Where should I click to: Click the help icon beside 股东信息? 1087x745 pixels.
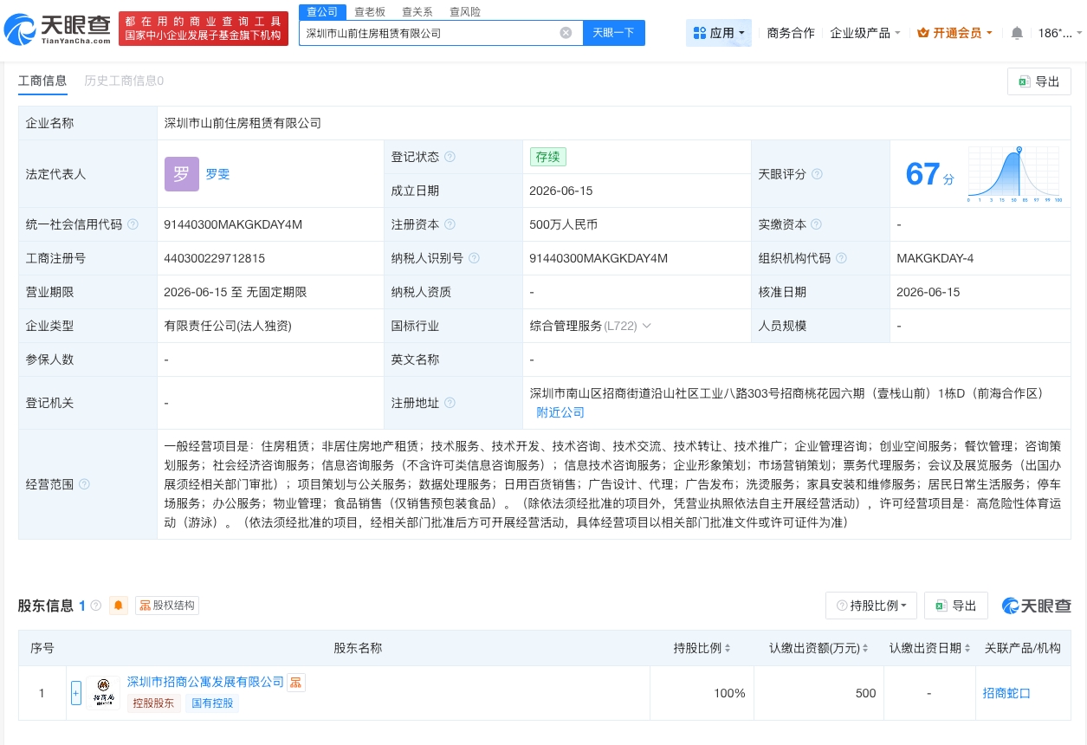click(96, 606)
